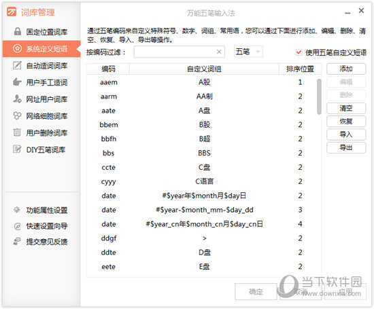Go to 用户手工造词 section
Image resolution: width=374 pixels, height=309 pixels.
[41, 82]
